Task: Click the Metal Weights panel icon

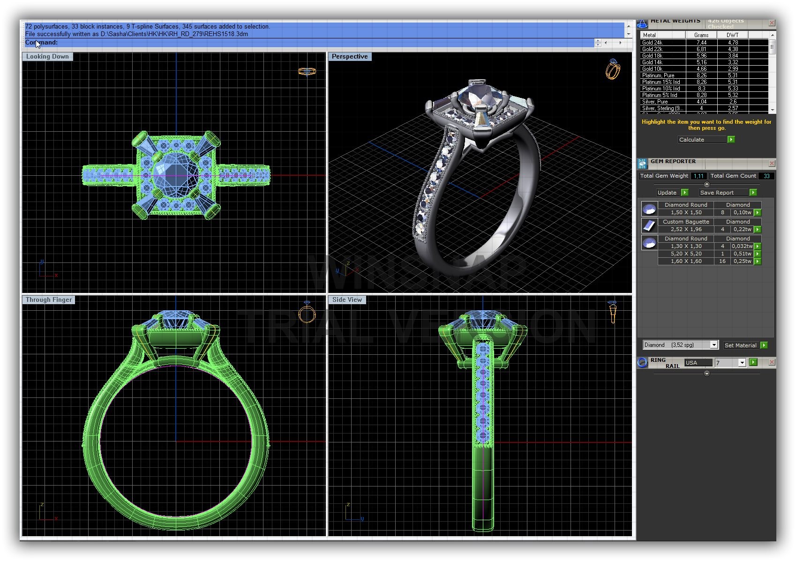Action: point(642,22)
